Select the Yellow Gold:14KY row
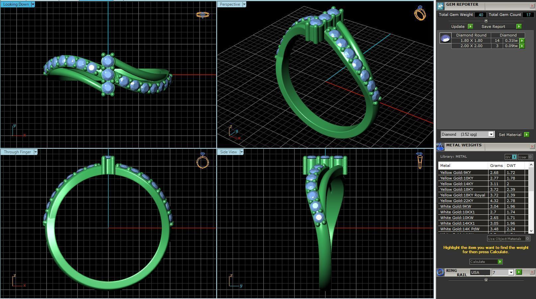 coord(483,184)
